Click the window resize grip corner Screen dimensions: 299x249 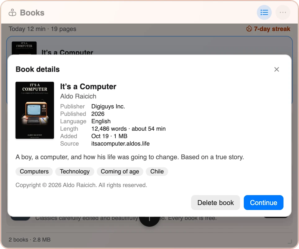point(290,242)
